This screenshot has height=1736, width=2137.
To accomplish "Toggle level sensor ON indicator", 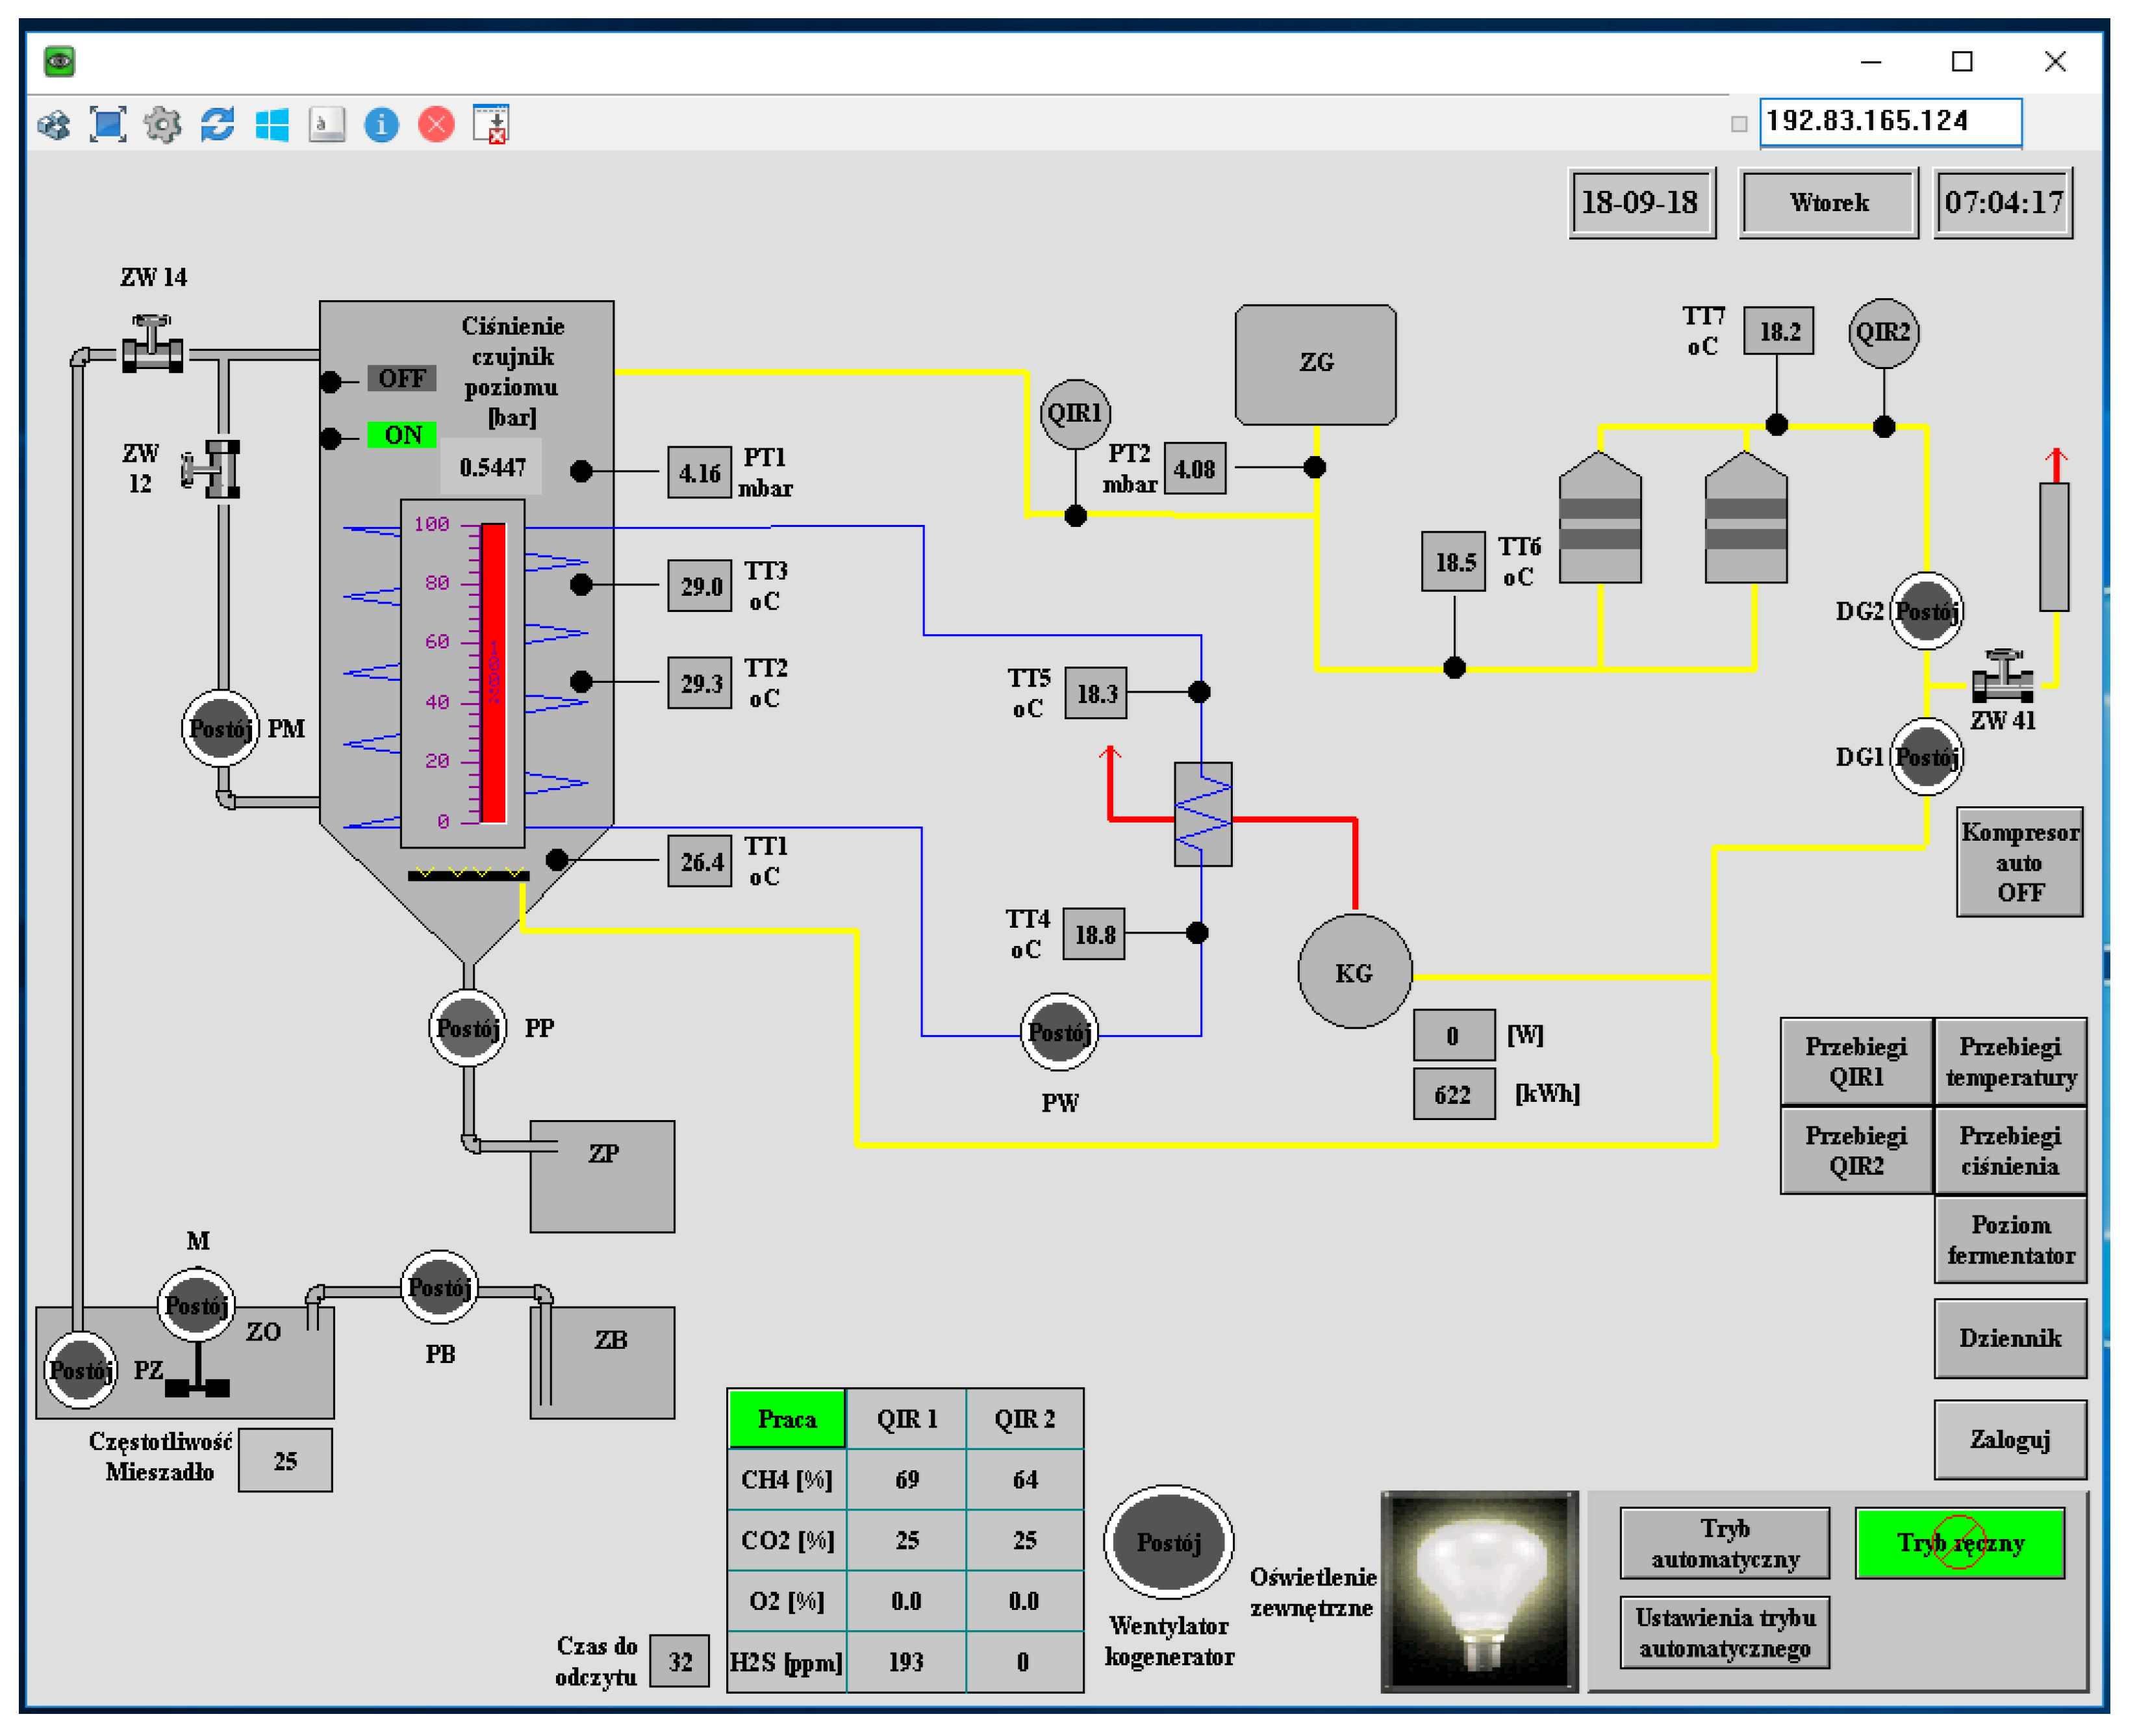I will (x=402, y=435).
